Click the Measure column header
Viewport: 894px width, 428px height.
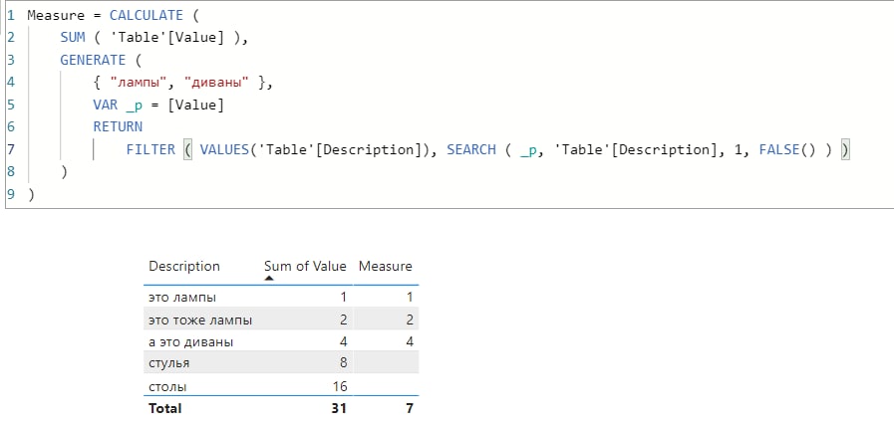(x=386, y=266)
